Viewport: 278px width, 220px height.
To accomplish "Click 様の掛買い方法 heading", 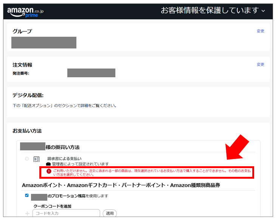I will click(63, 147).
